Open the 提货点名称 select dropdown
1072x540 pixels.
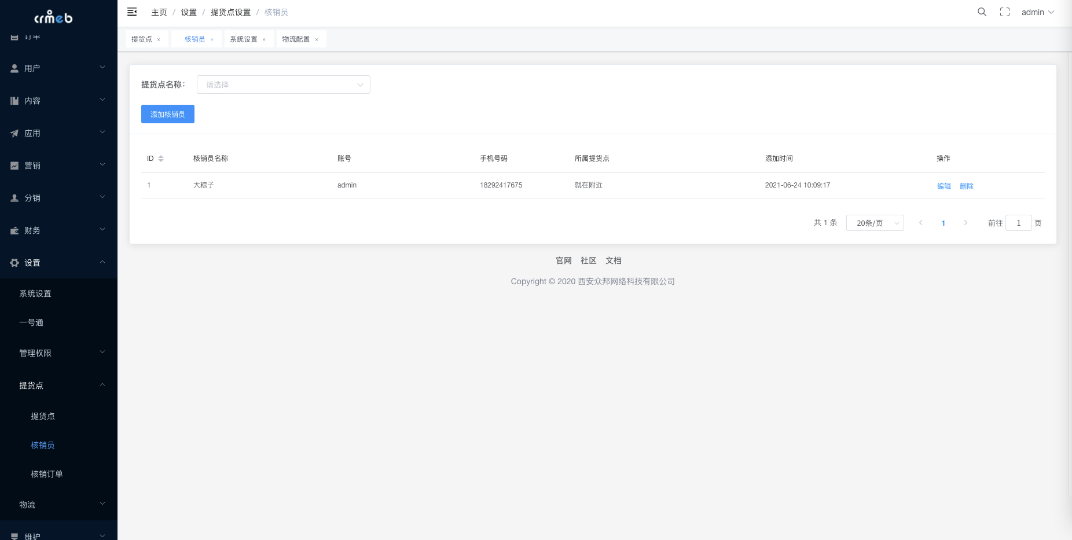(283, 85)
